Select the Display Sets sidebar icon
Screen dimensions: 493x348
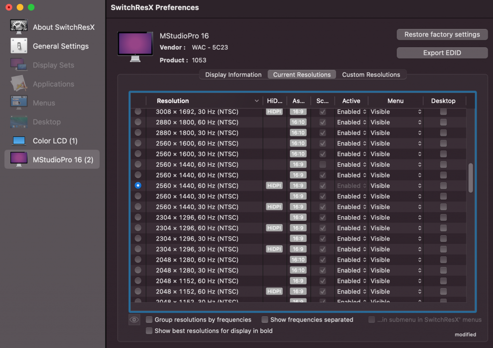[x=19, y=65]
